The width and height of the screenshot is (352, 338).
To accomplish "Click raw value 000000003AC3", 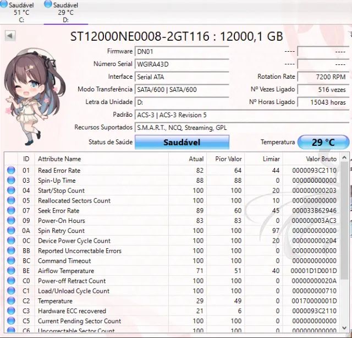I will [x=314, y=221].
